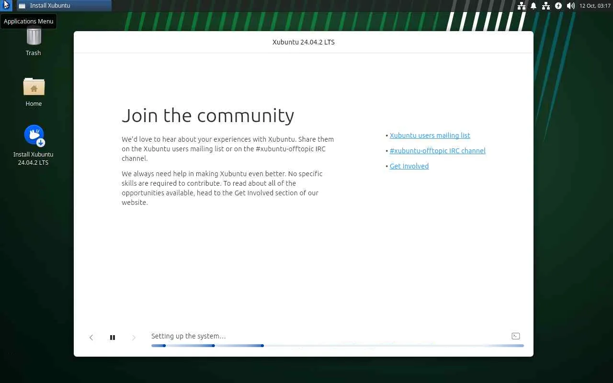The width and height of the screenshot is (613, 383).
Task: Pause the installer slideshow
Action: pyautogui.click(x=113, y=338)
